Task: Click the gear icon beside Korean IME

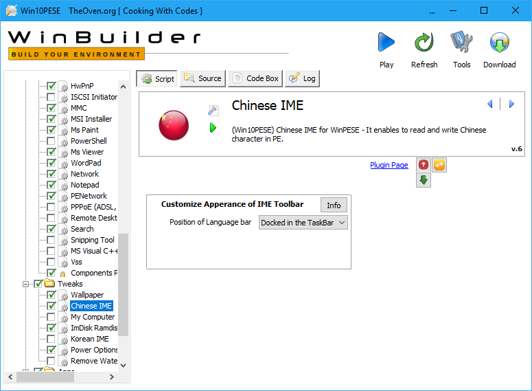Action: pos(63,339)
